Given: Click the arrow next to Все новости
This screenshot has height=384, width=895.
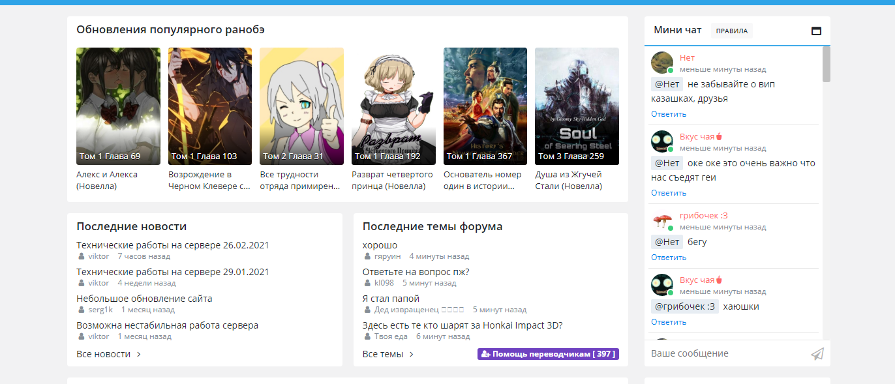Looking at the screenshot, I should pyautogui.click(x=139, y=355).
